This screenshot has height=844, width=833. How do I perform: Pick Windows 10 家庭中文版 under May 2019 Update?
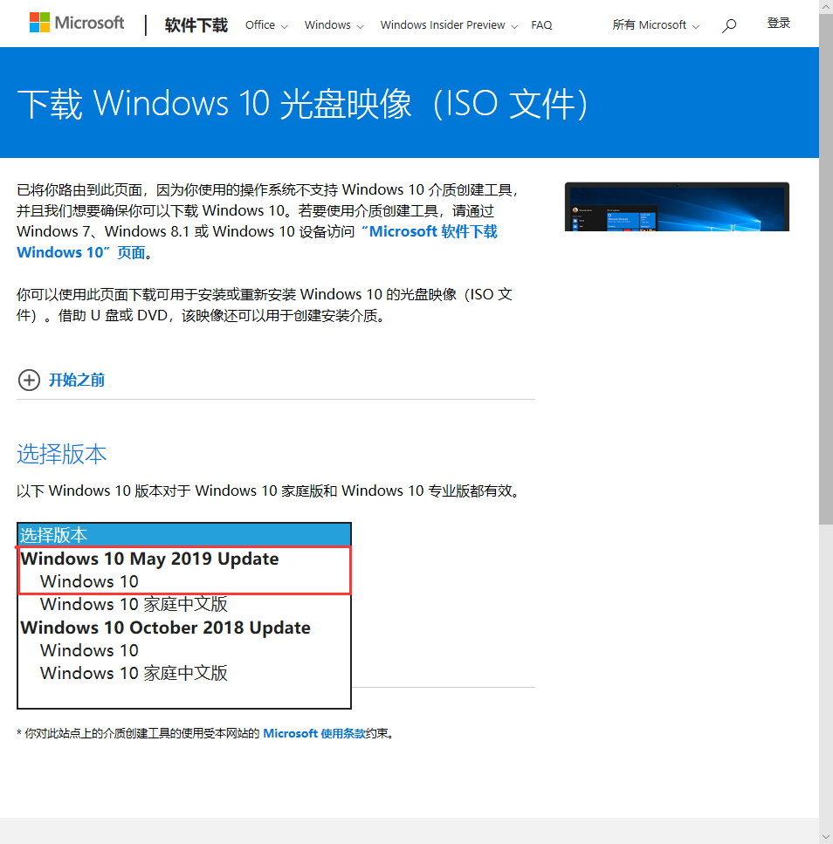click(134, 604)
